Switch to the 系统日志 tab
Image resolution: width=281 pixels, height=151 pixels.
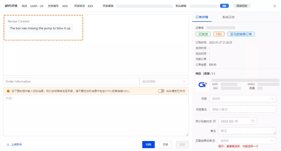point(228,17)
